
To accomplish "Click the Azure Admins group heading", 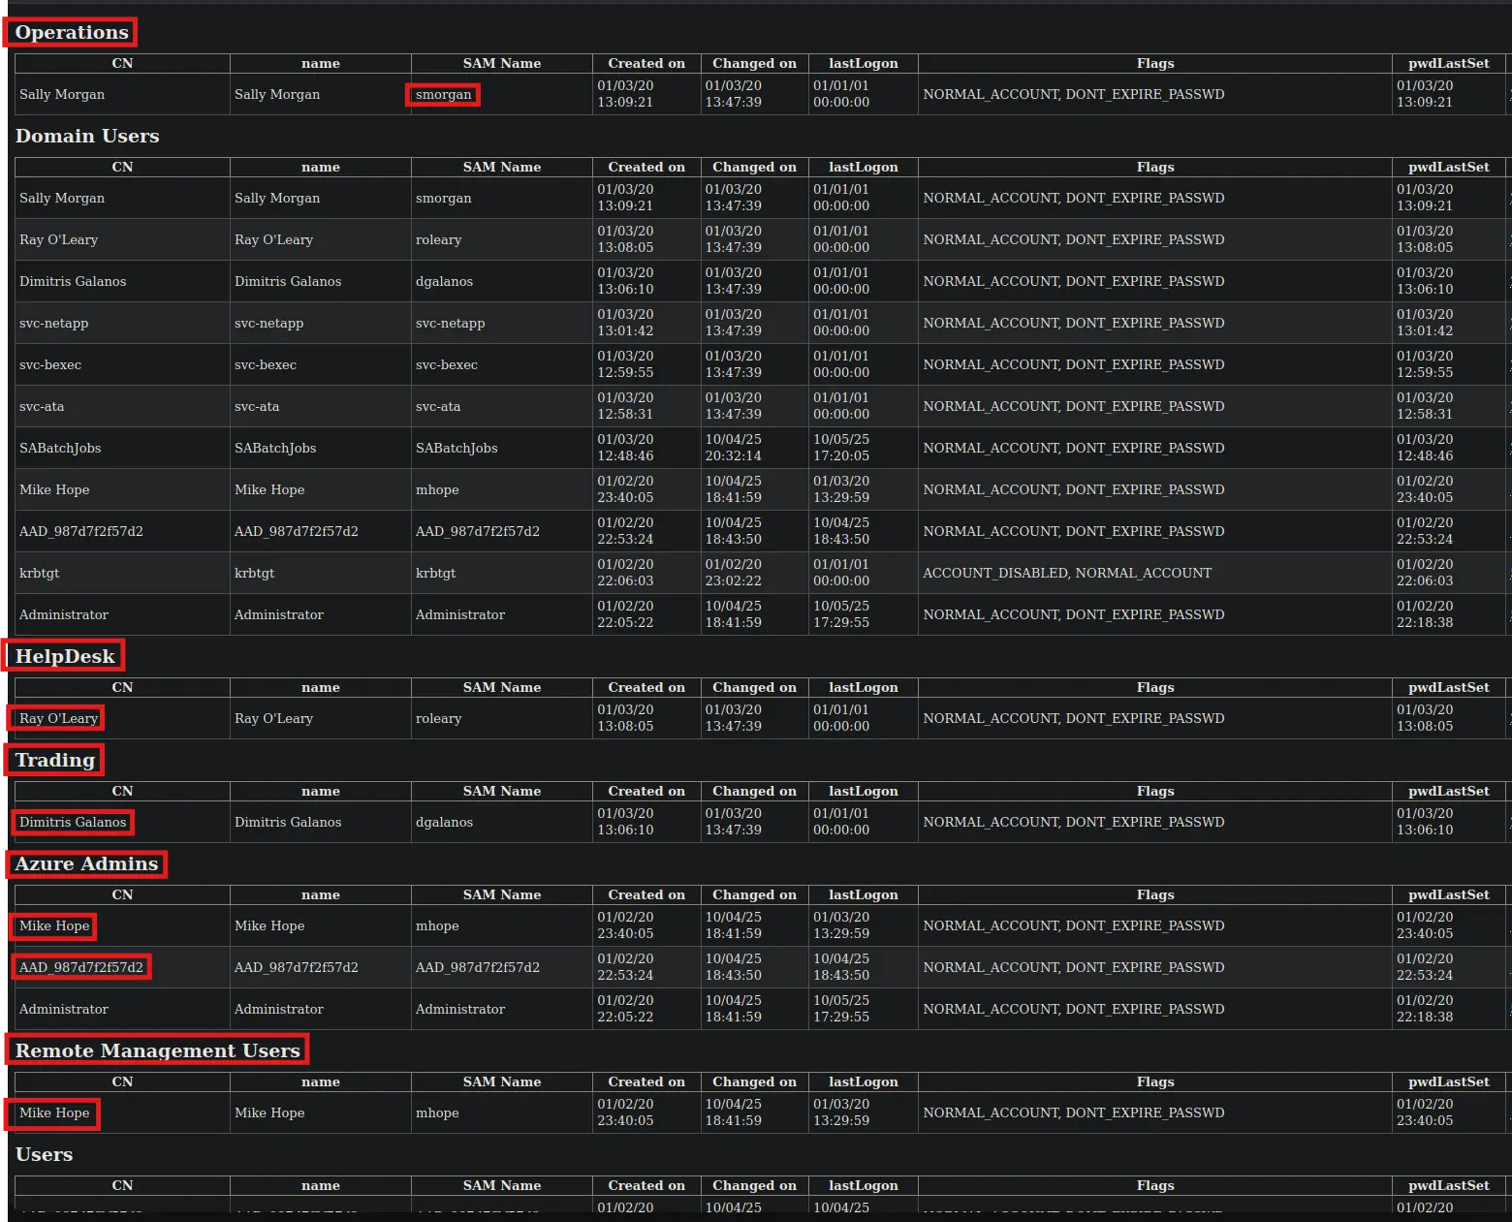I will pos(86,864).
